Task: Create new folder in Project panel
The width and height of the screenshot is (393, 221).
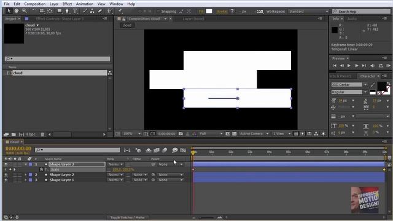Action: point(14,134)
